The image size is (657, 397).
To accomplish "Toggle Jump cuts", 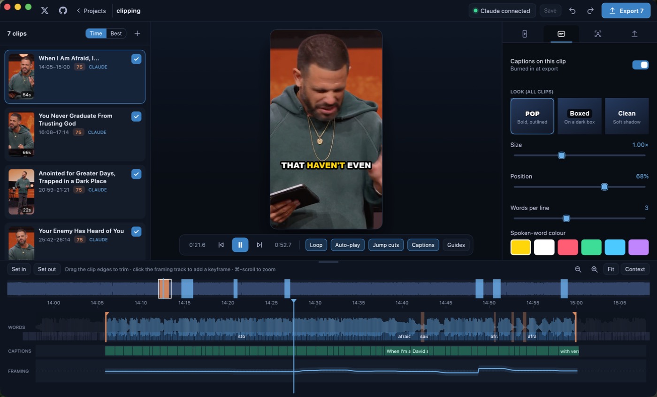I will coord(386,245).
